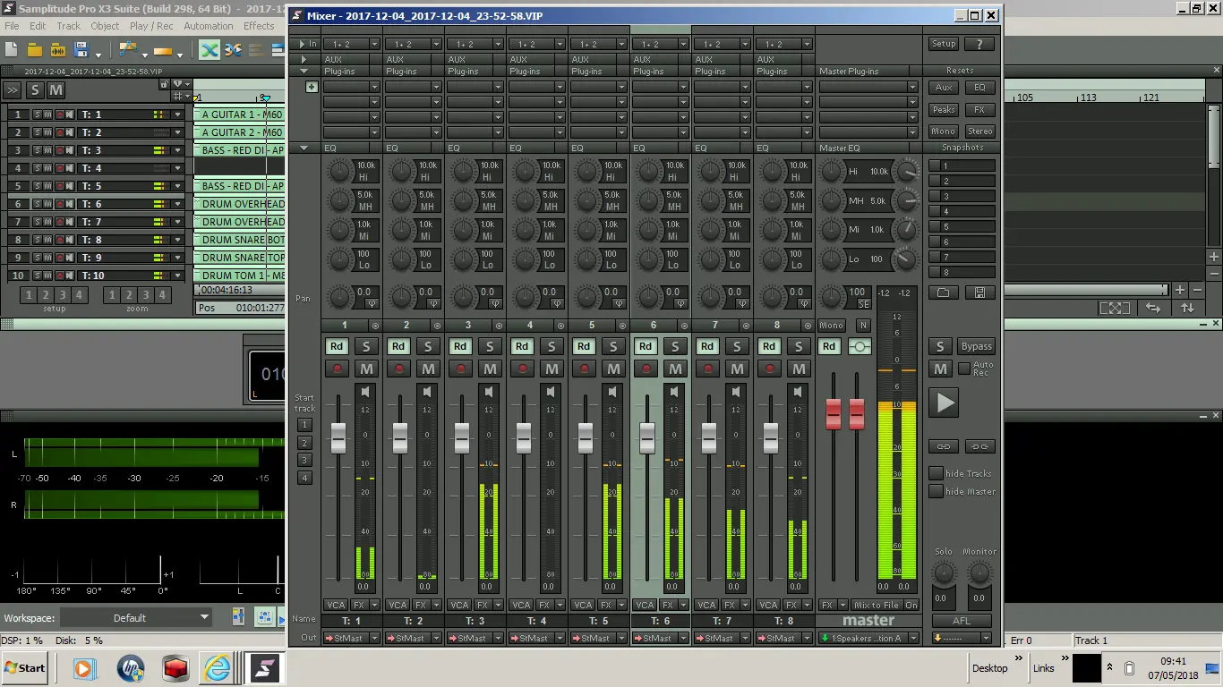The width and height of the screenshot is (1223, 687).
Task: Collapse the EQ section expander arrow
Action: (304, 148)
